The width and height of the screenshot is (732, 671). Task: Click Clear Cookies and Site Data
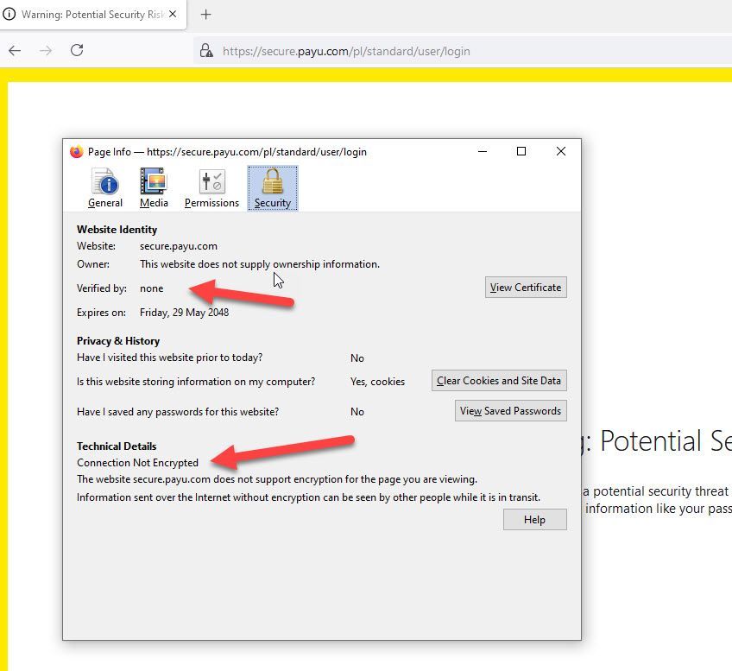pyautogui.click(x=499, y=381)
